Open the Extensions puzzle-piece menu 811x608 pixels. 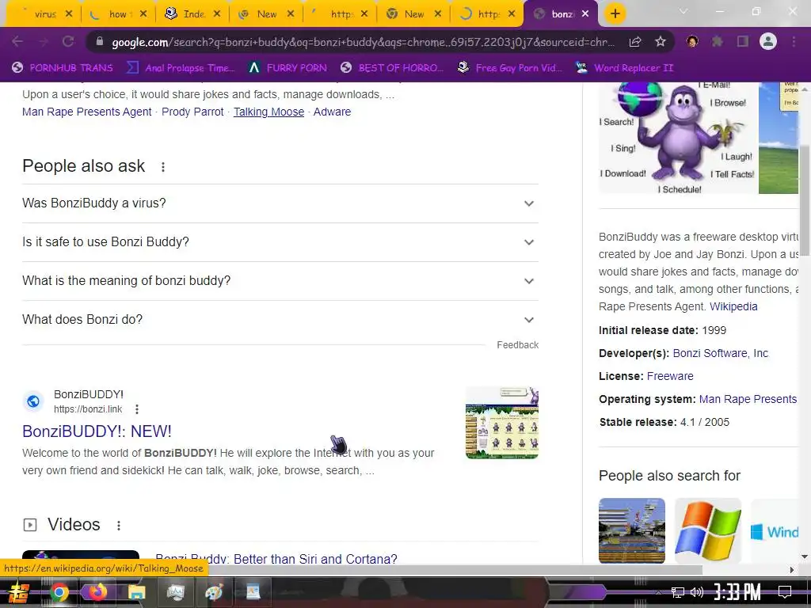tap(718, 41)
